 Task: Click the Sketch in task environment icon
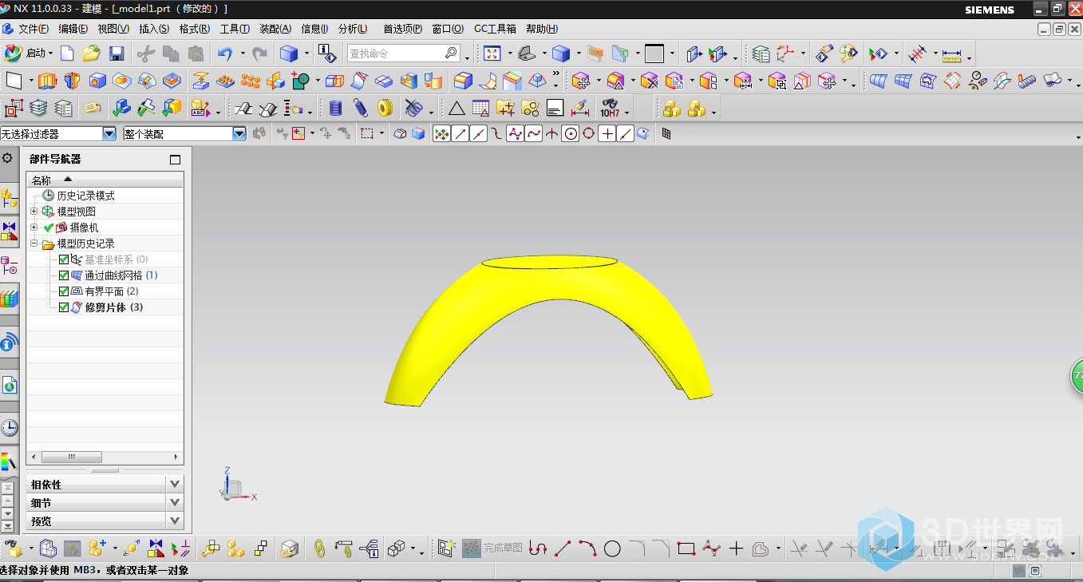pyautogui.click(x=446, y=548)
